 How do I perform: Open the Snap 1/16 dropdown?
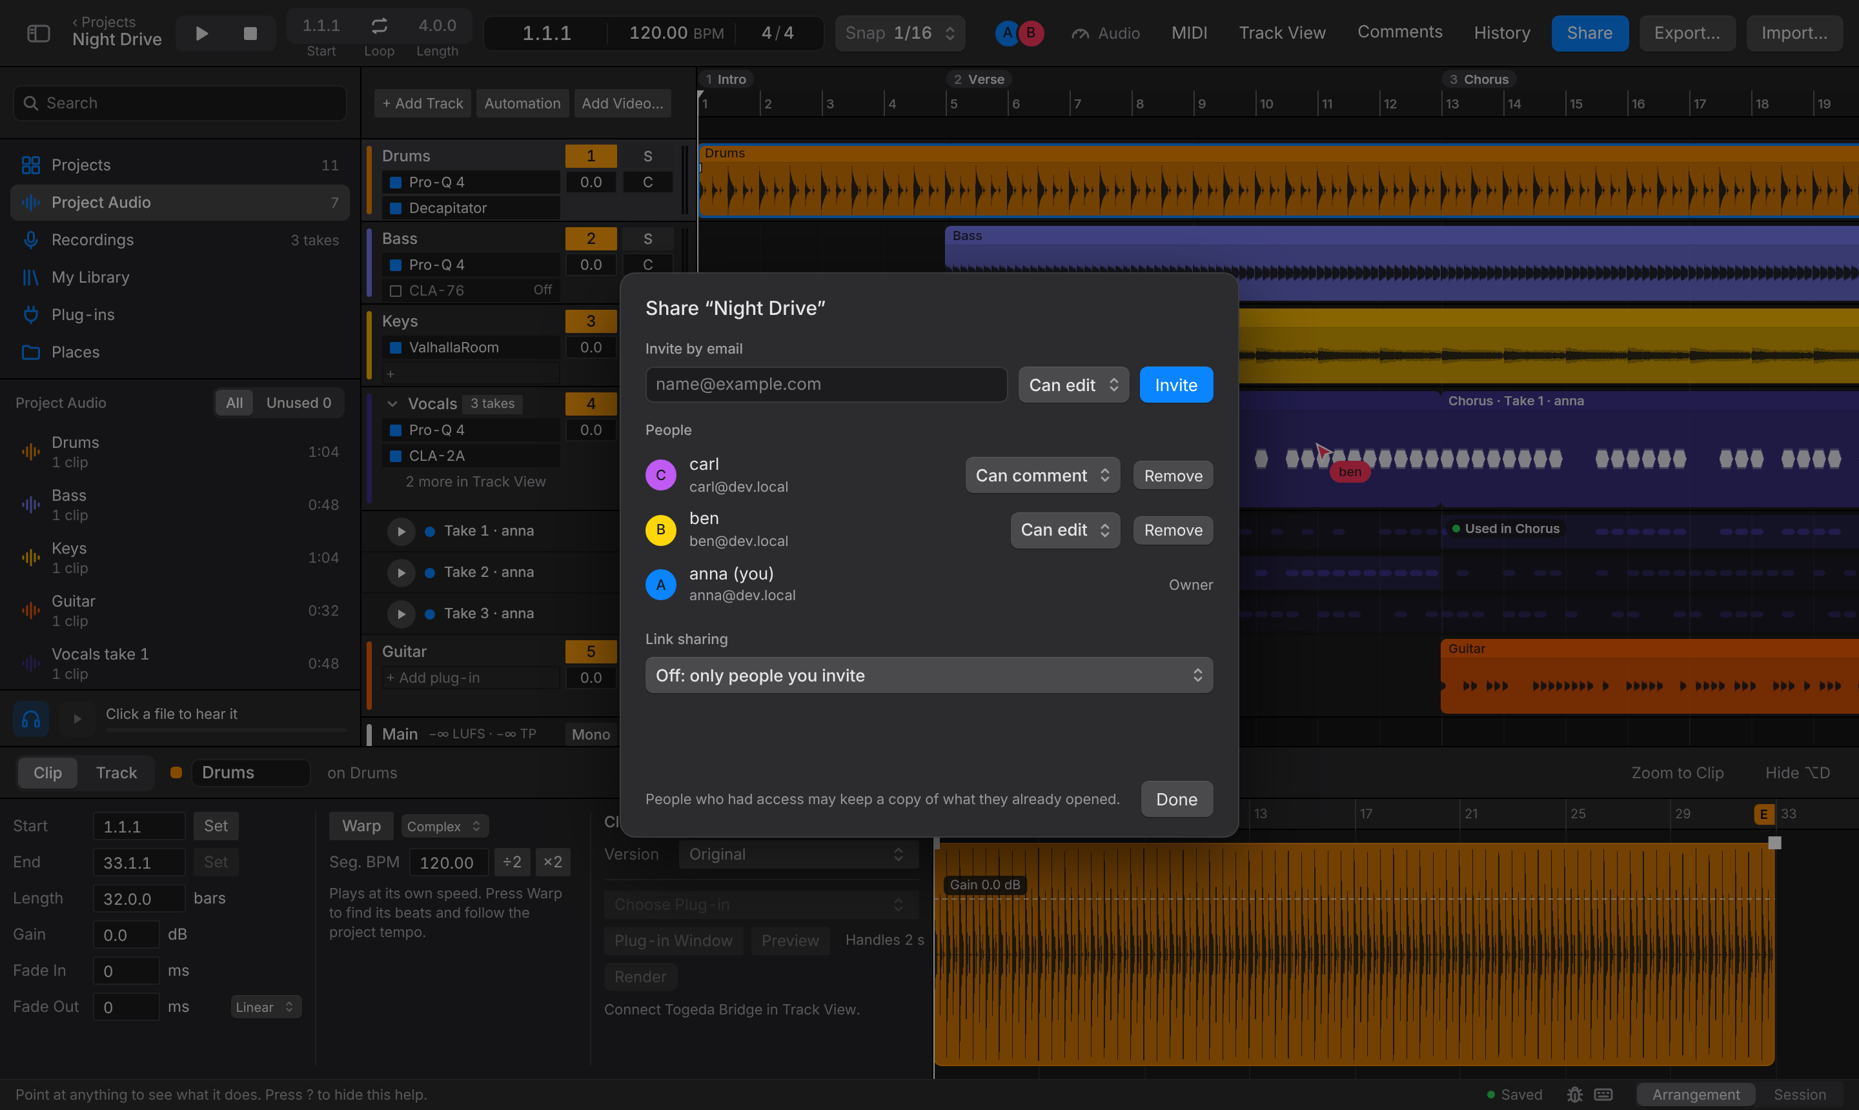point(900,33)
